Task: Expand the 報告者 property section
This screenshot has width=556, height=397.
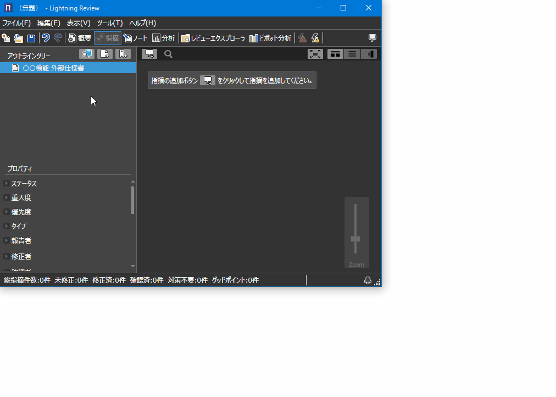Action: (6, 240)
